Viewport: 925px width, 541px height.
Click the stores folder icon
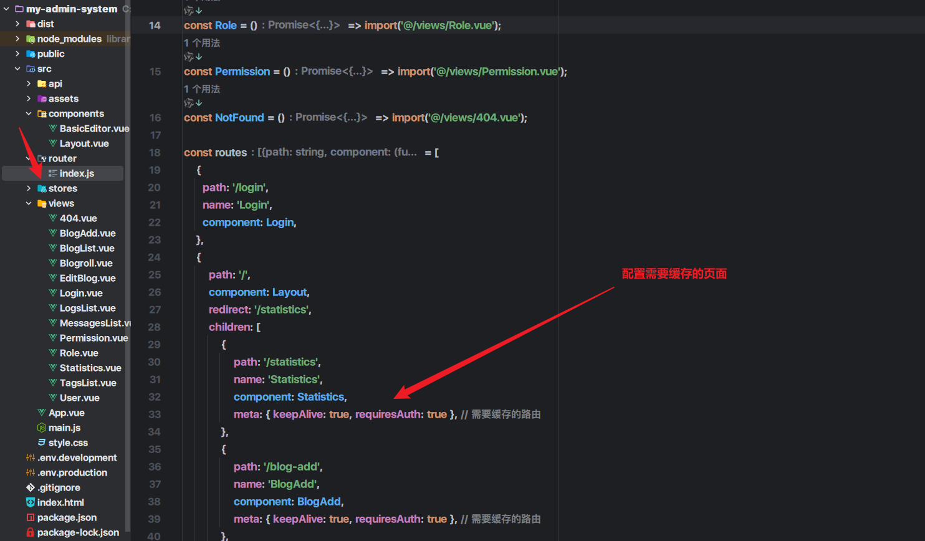42,188
